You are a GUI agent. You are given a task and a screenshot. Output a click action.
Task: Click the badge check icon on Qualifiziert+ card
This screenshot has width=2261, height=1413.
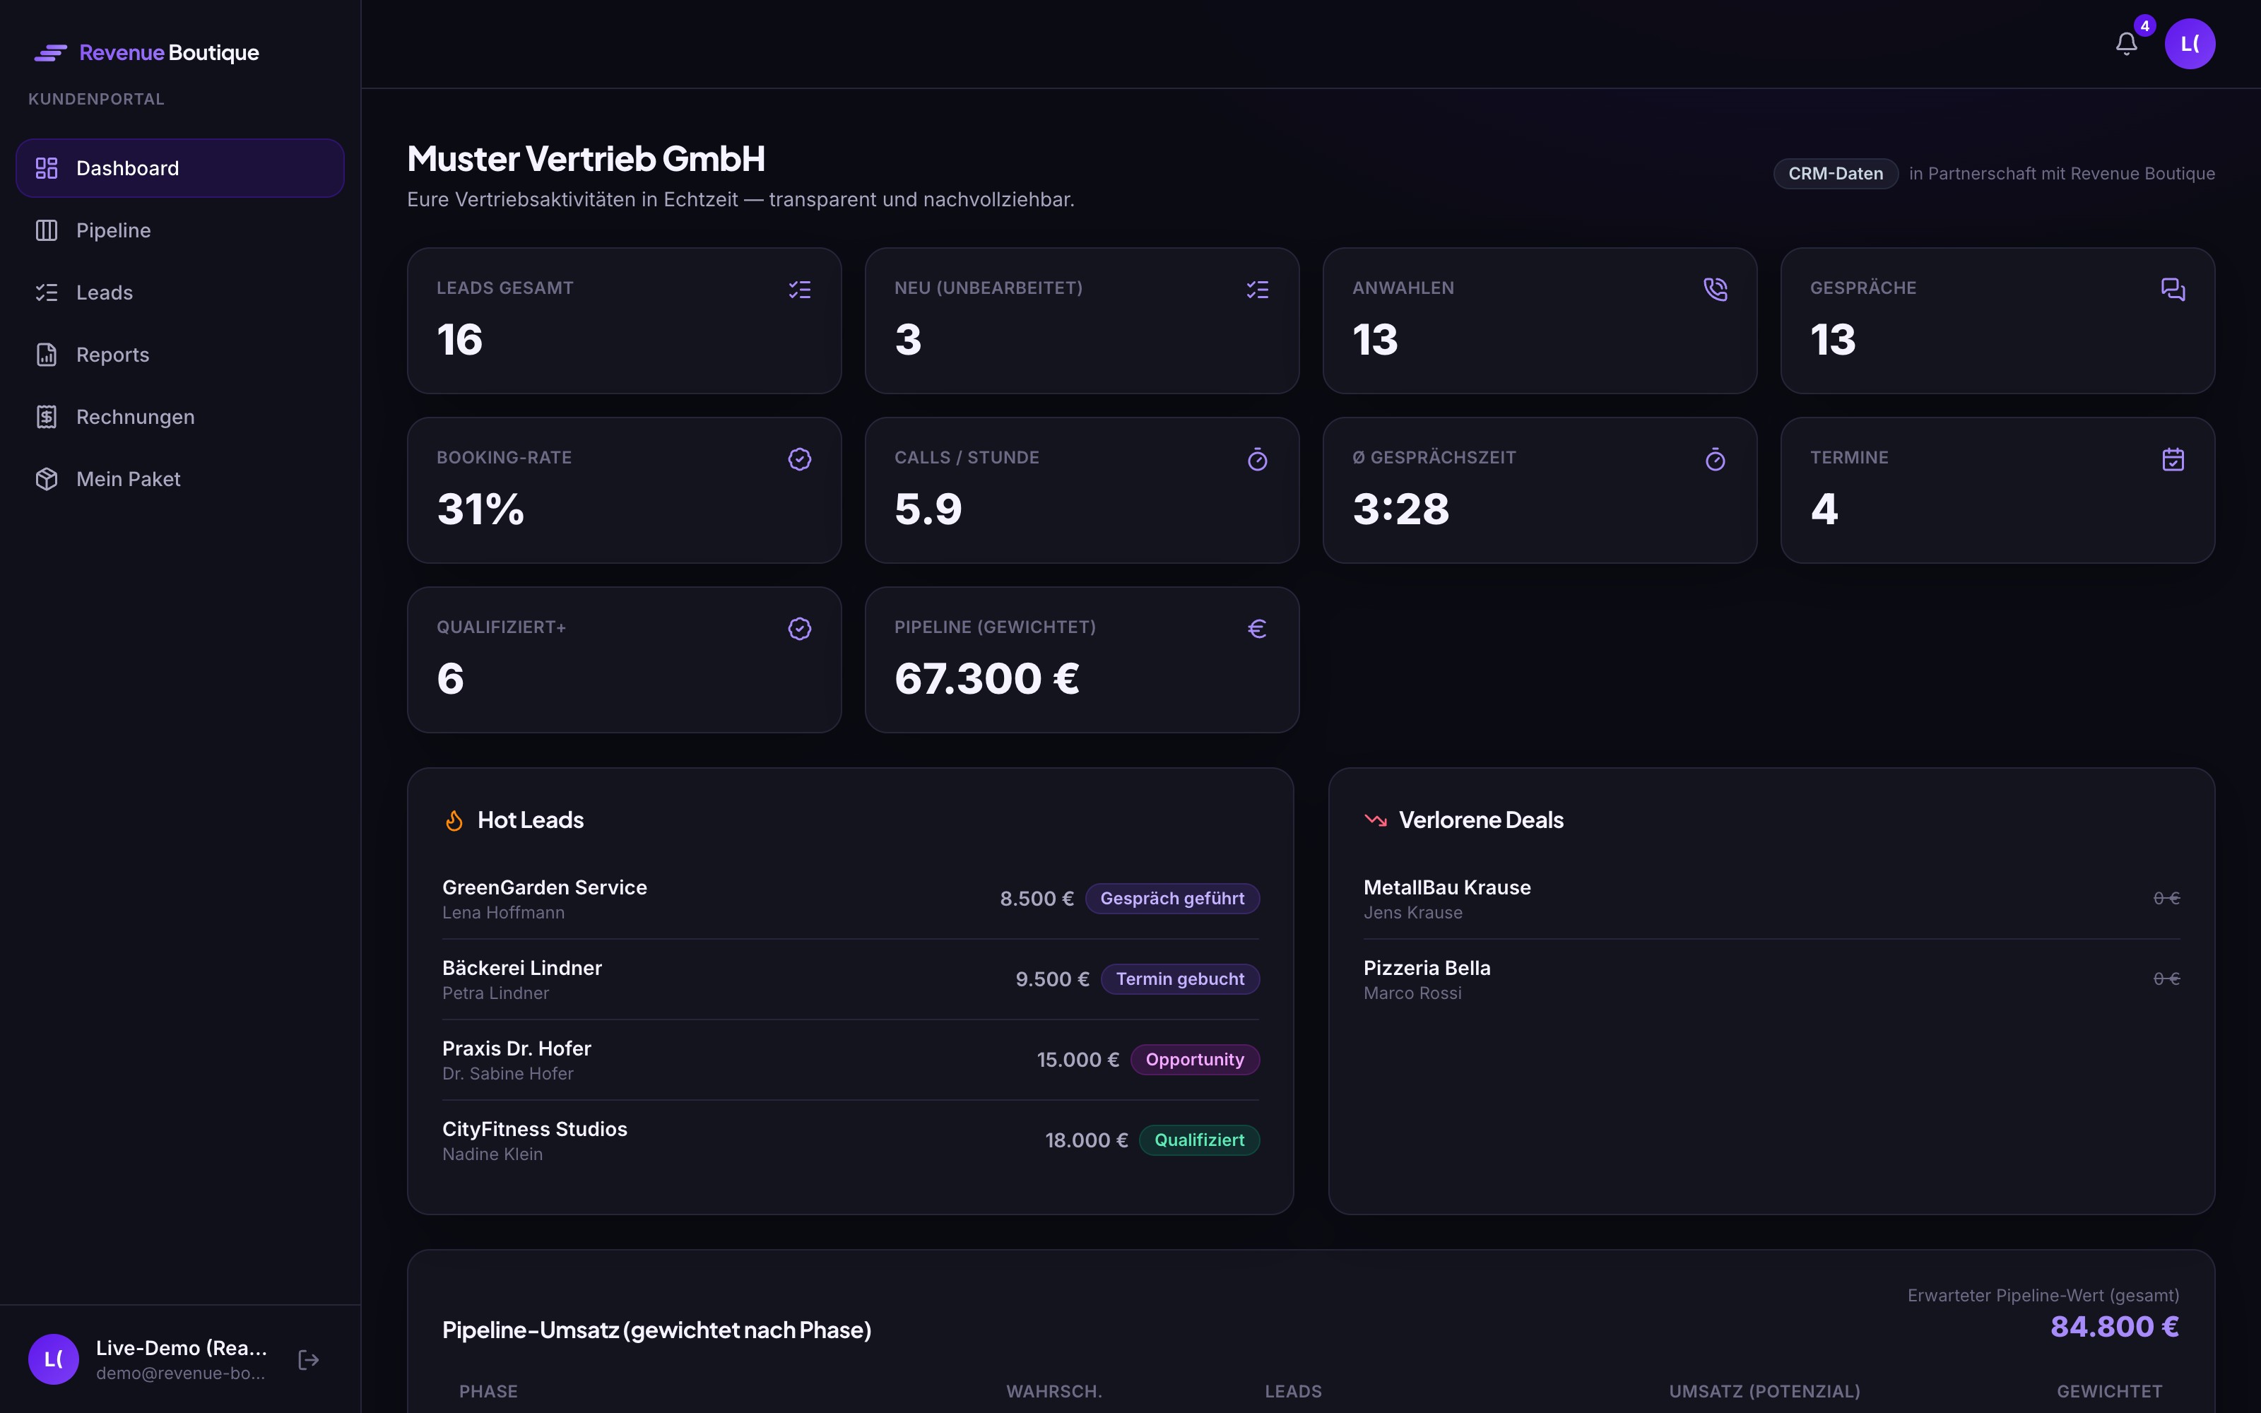[x=800, y=629]
